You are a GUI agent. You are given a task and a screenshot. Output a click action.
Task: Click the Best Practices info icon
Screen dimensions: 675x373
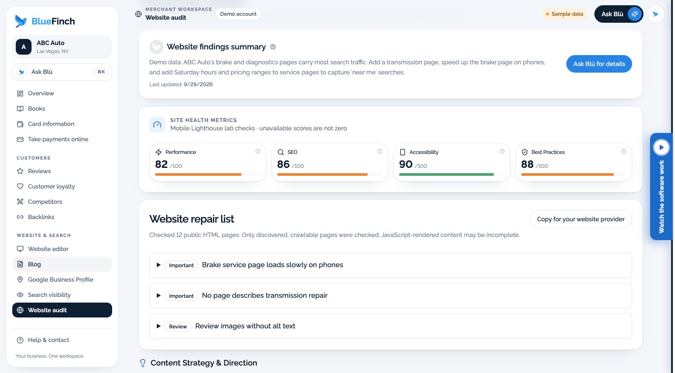pyautogui.click(x=624, y=151)
